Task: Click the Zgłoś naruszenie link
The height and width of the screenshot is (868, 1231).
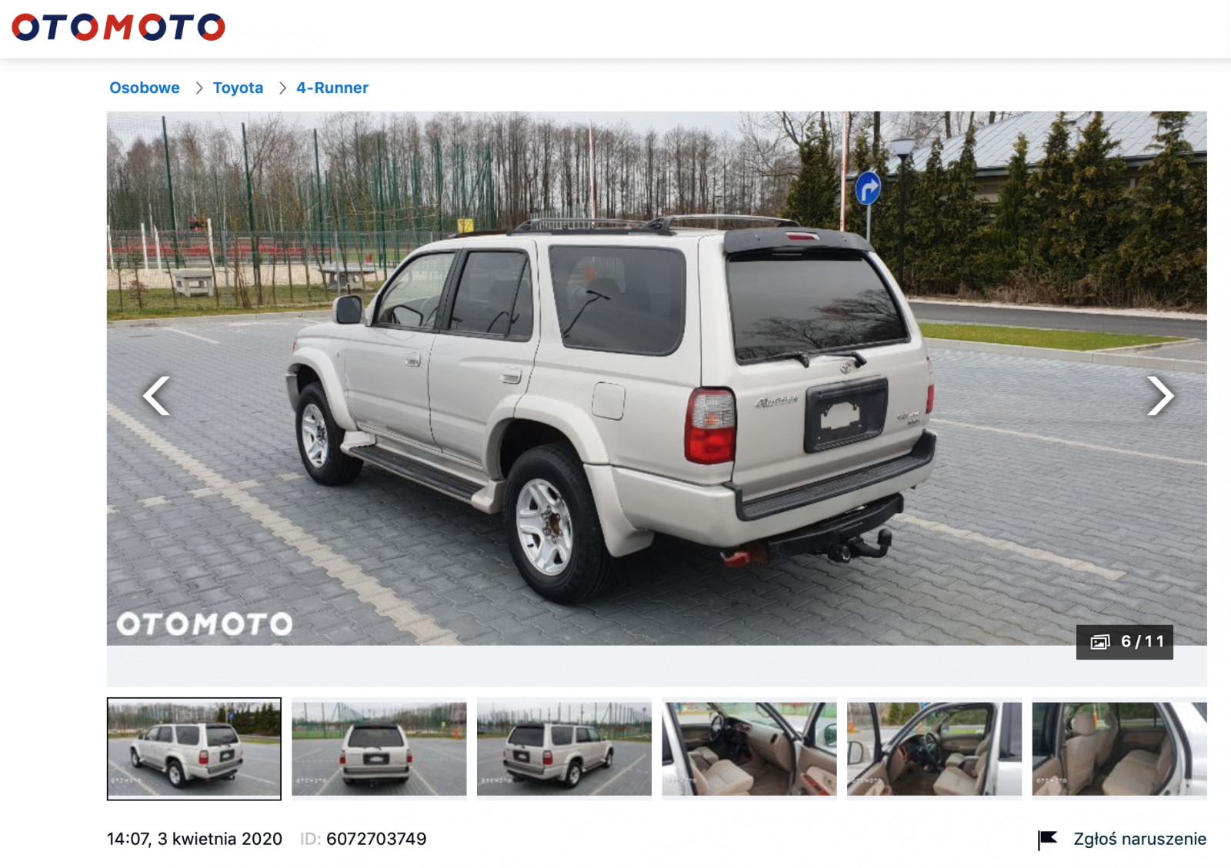Action: pos(1139,839)
